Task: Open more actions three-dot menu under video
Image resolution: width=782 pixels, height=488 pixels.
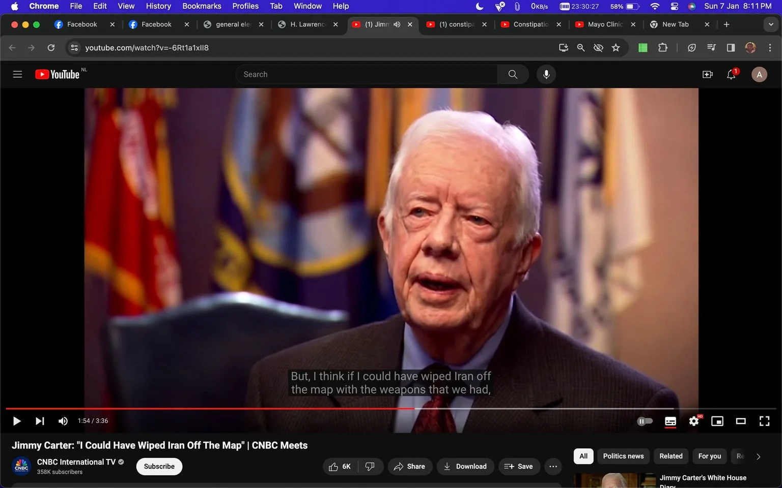Action: (x=553, y=466)
